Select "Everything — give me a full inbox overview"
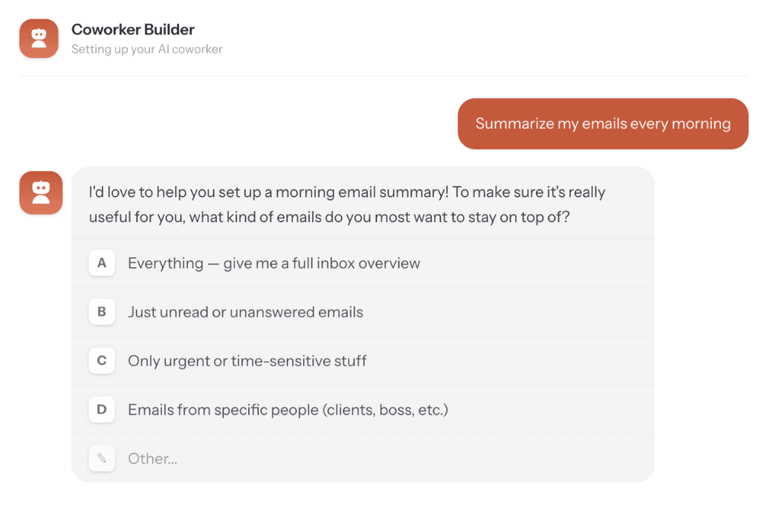767x532 pixels. (x=274, y=263)
